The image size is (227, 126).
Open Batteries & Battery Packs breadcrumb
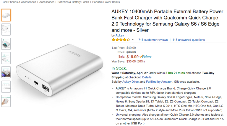[73, 2]
